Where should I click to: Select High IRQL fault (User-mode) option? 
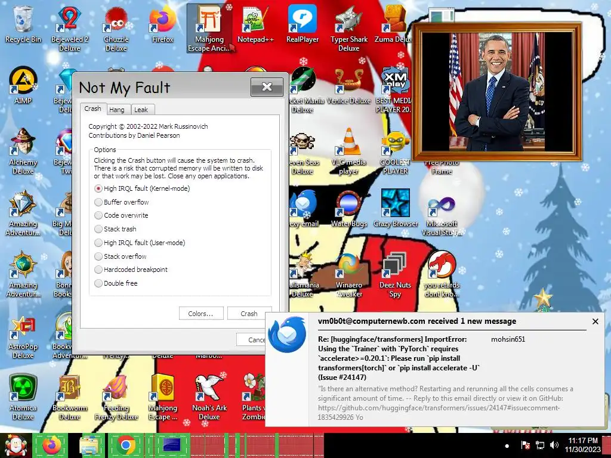pos(140,243)
